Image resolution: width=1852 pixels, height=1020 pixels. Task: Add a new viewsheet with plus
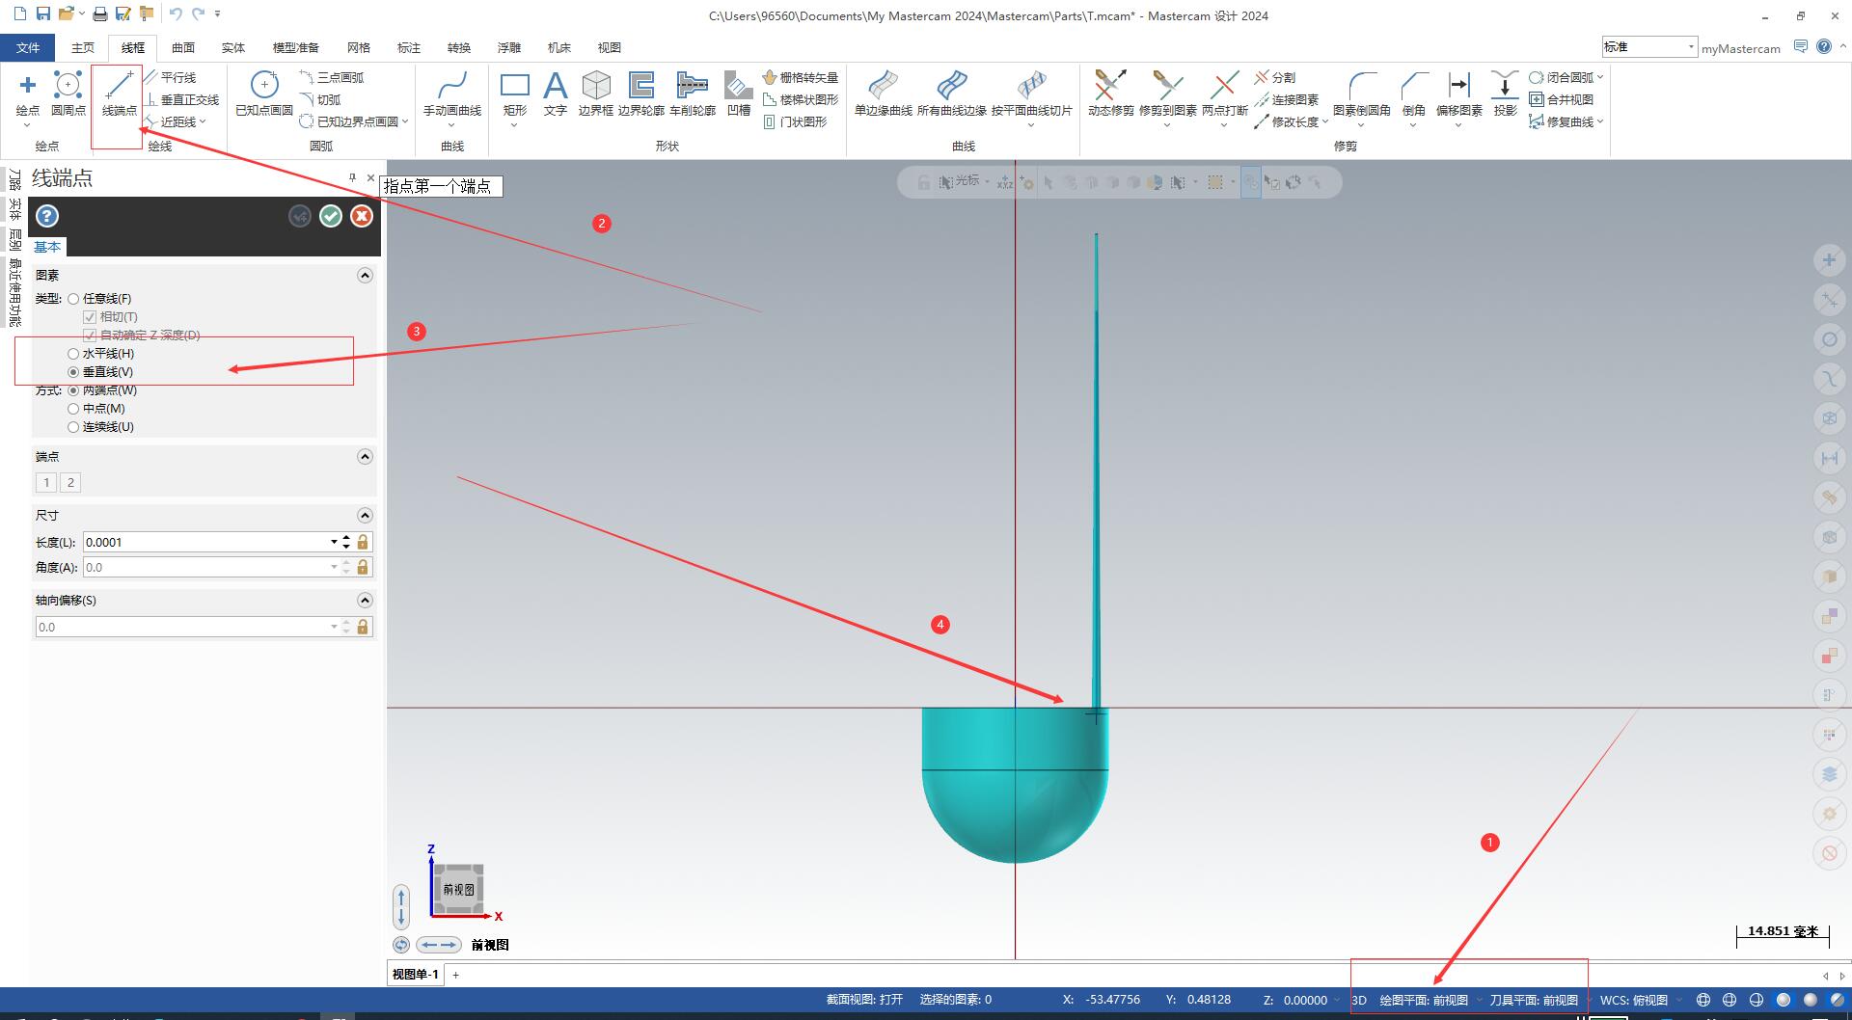pos(456,974)
